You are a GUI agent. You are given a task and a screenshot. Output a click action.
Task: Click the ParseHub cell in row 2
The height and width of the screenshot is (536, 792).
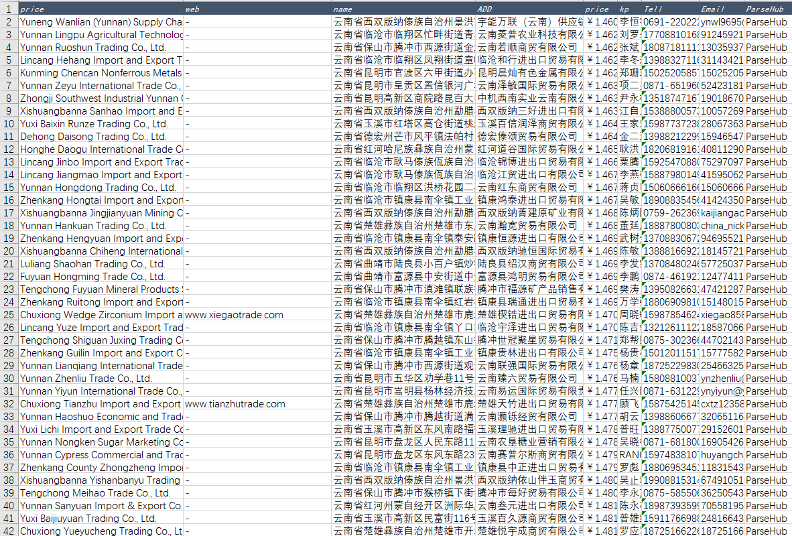coord(768,22)
